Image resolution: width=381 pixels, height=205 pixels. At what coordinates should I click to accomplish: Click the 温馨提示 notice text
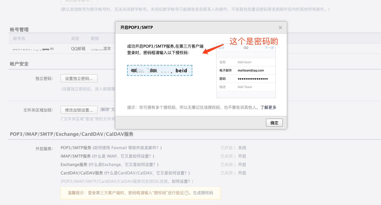[x=140, y=193]
